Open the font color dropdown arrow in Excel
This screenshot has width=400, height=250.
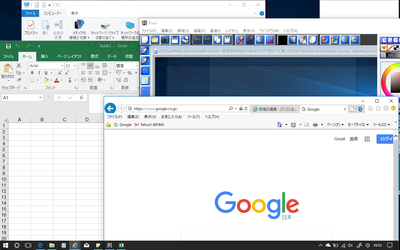click(62, 80)
